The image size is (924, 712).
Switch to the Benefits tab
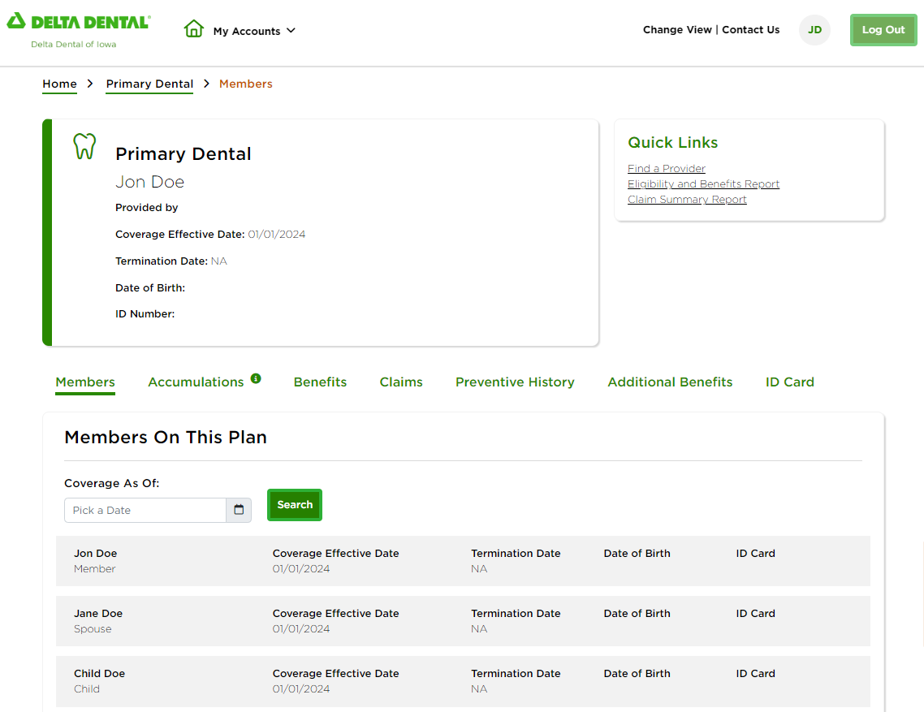click(320, 382)
